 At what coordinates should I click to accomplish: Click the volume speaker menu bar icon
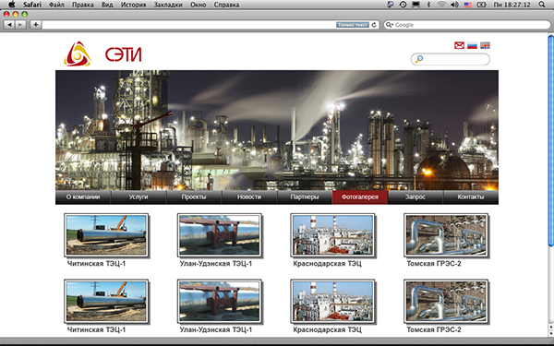click(x=454, y=5)
